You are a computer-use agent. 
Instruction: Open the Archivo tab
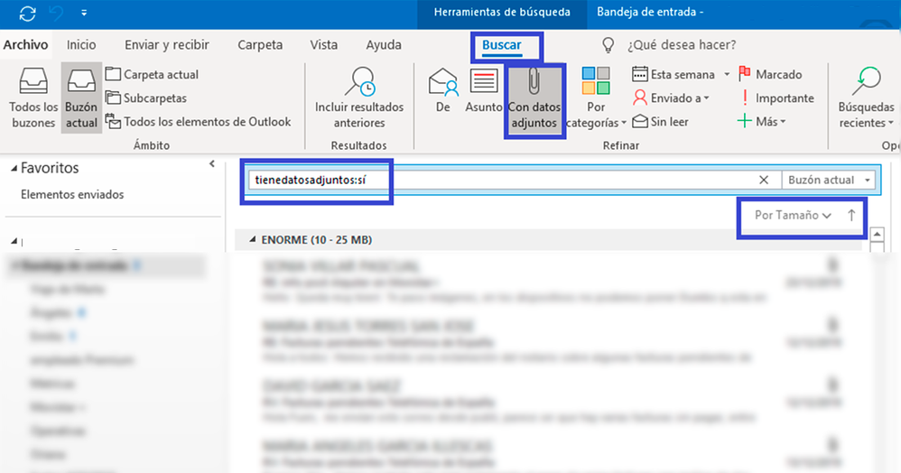[26, 45]
